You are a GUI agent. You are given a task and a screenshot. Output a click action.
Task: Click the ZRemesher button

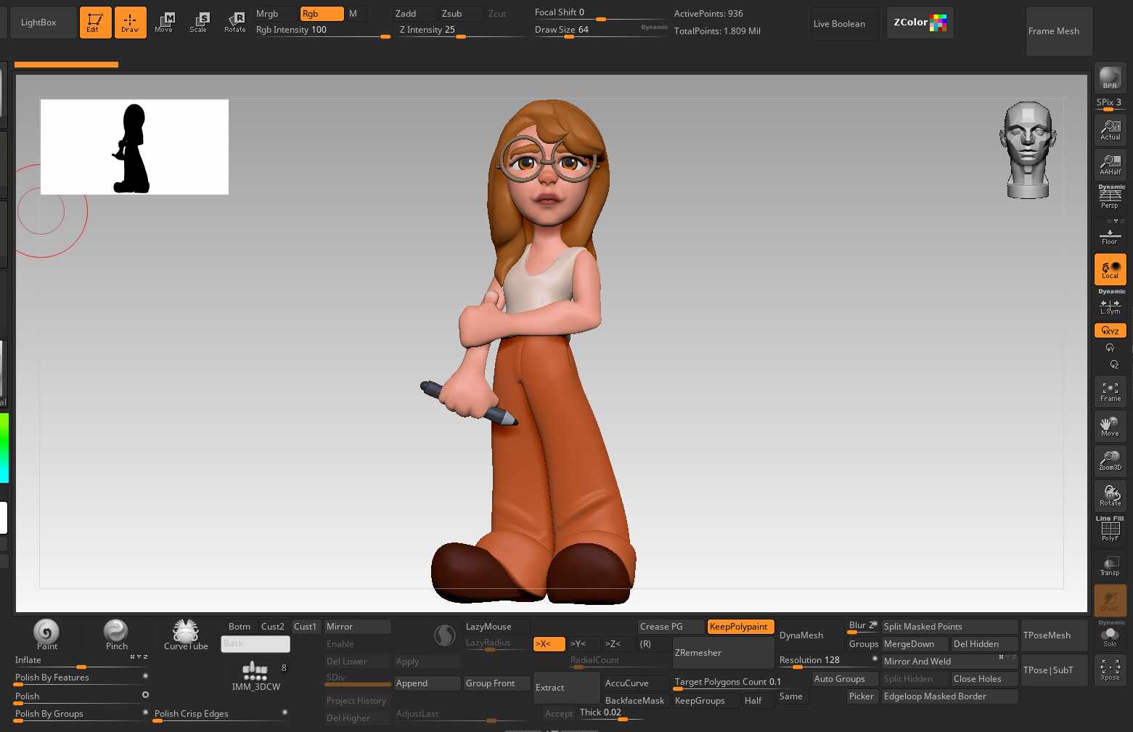pyautogui.click(x=722, y=653)
